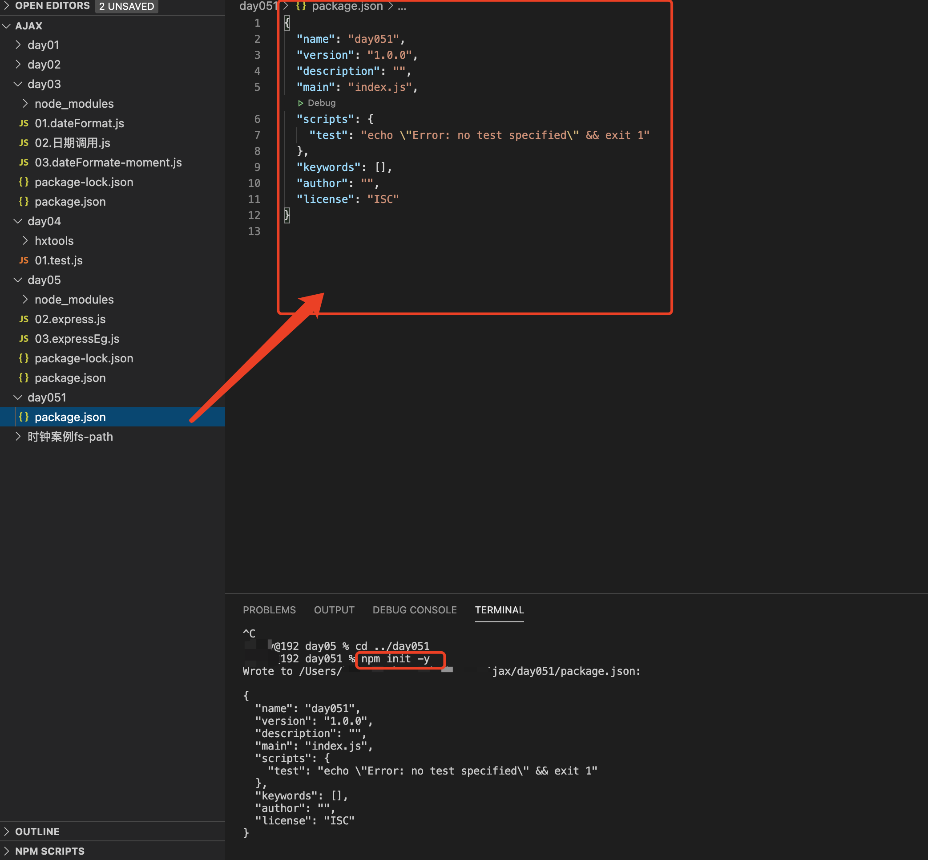Image resolution: width=928 pixels, height=860 pixels.
Task: Click the JS icon next to 02.日期调用.js
Action: [x=24, y=143]
